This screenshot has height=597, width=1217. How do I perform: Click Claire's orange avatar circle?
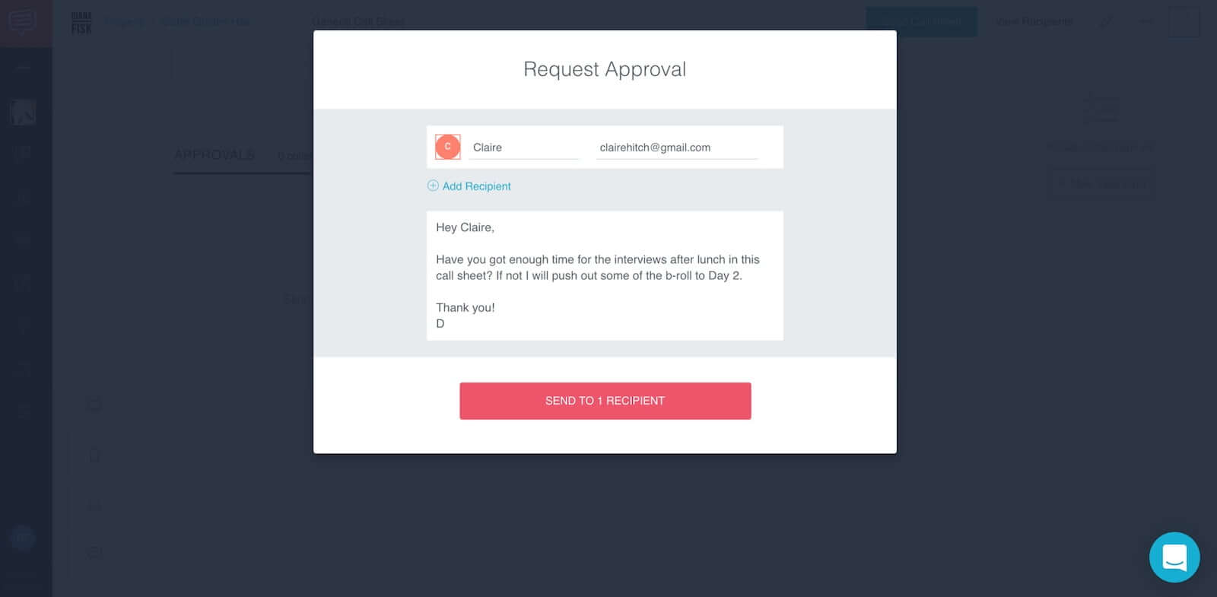point(447,147)
